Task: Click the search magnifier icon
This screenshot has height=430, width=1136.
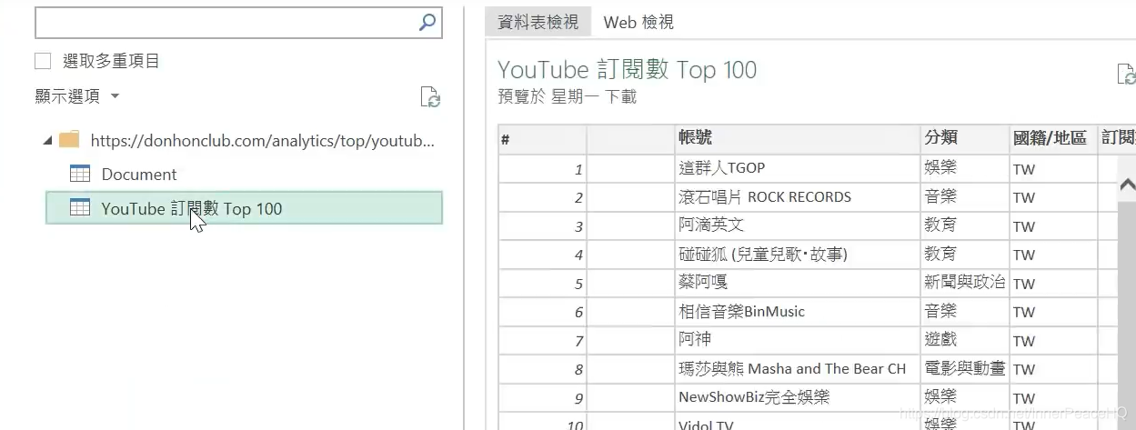Action: 427,23
